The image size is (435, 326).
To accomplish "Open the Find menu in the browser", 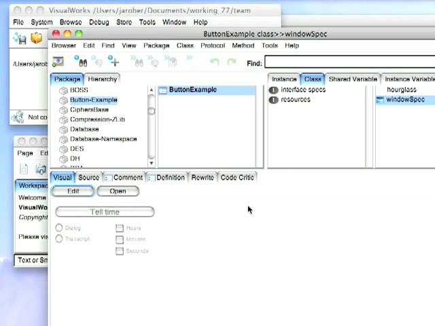I will coord(108,46).
